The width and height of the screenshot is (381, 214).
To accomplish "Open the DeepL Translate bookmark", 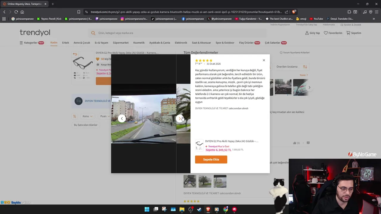I will coord(340,19).
